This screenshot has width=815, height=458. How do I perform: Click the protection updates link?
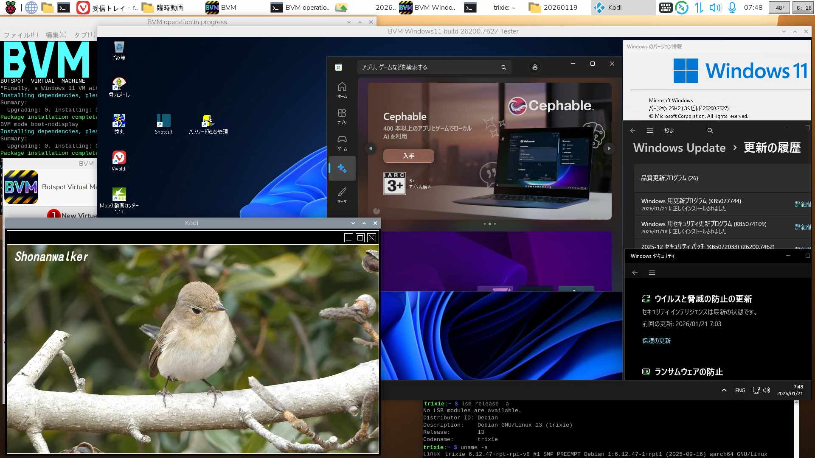pos(656,341)
